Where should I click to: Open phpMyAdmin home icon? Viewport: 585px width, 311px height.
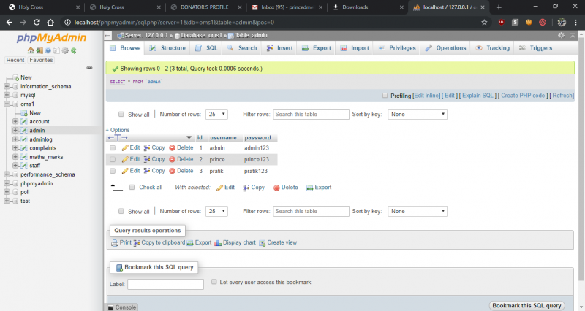click(x=31, y=50)
